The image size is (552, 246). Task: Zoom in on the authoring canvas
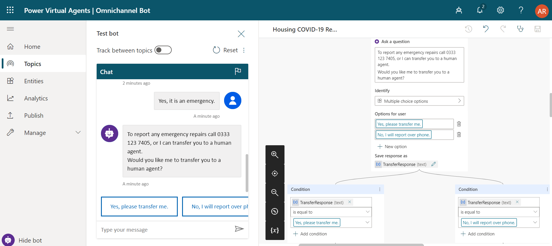click(x=275, y=155)
